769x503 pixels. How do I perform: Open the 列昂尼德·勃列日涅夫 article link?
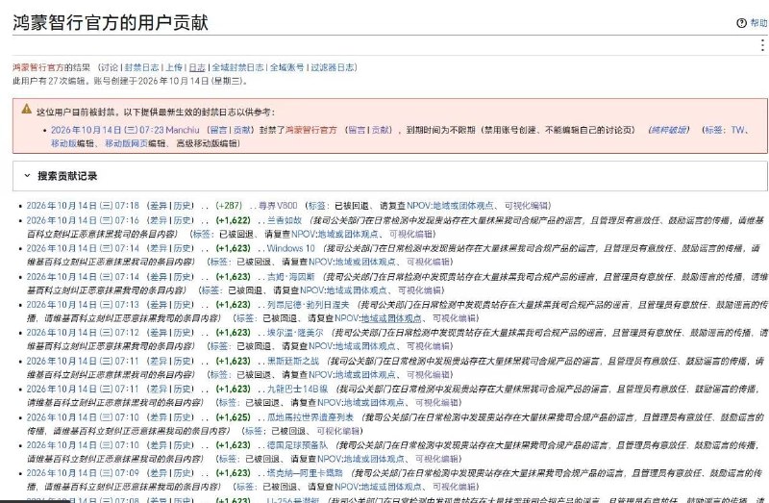click(x=308, y=305)
